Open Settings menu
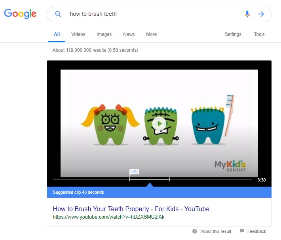This screenshot has height=240, width=281. pyautogui.click(x=233, y=34)
